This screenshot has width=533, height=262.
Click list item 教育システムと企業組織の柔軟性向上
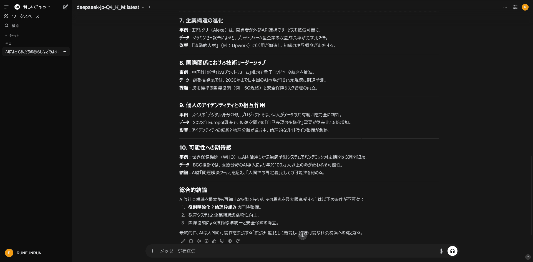pos(224,215)
